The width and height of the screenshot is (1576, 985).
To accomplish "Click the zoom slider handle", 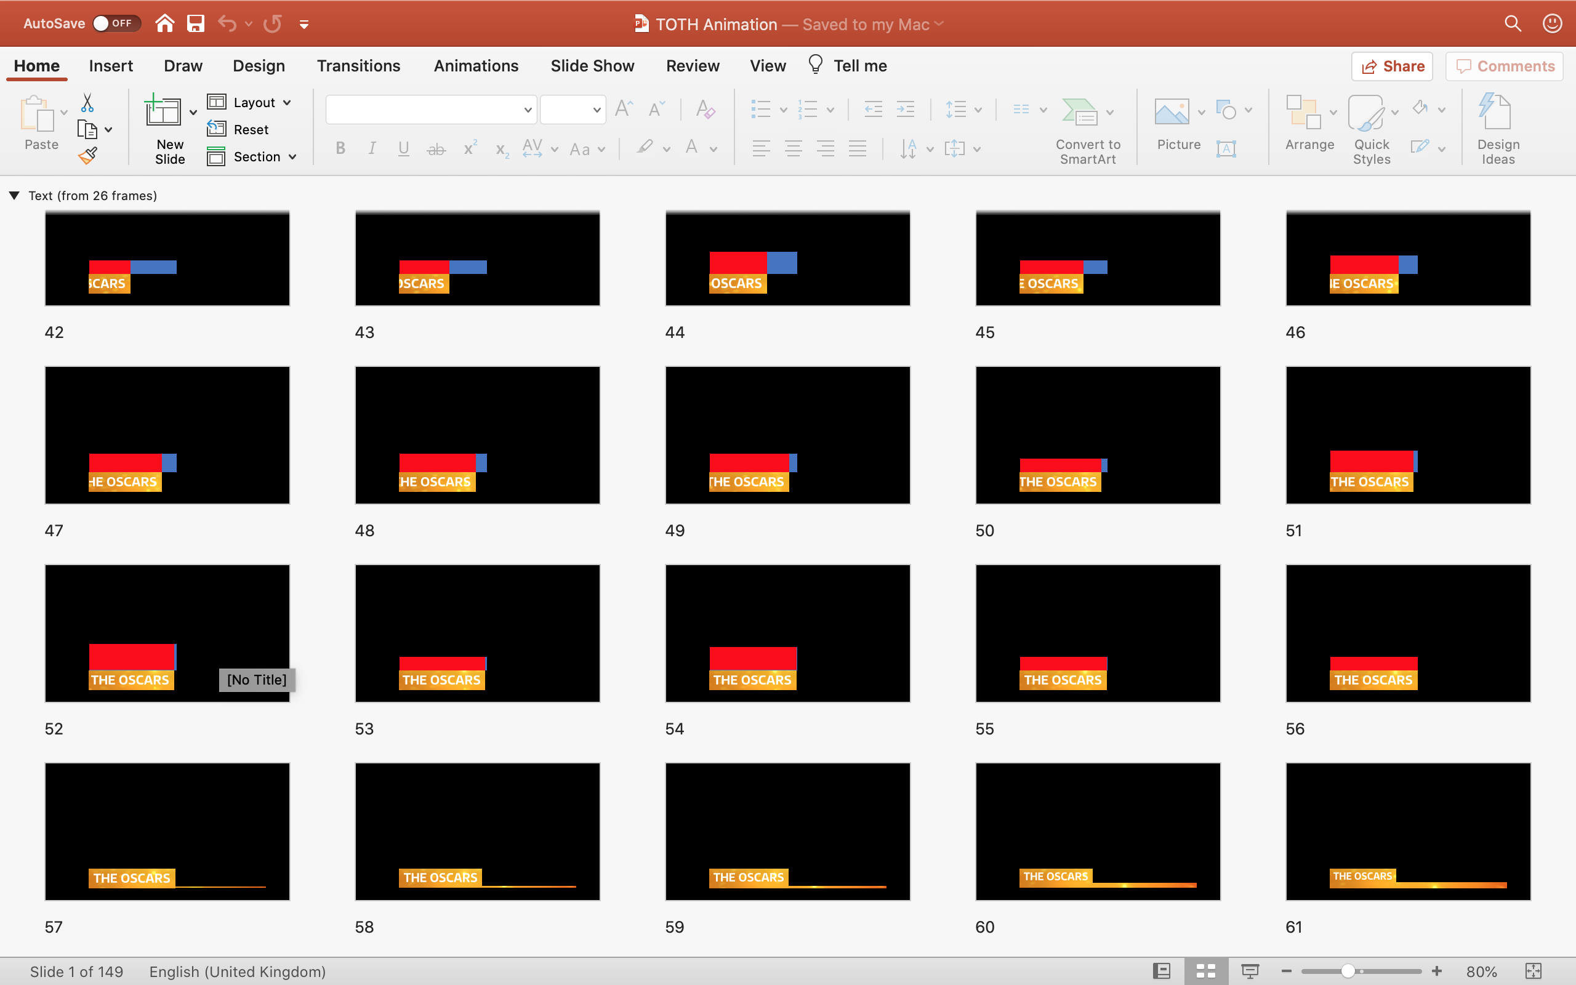I will point(1348,971).
